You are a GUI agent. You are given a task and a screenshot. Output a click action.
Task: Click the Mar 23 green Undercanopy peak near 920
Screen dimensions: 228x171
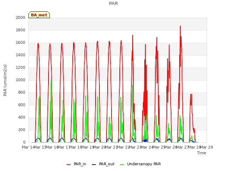[133, 85]
